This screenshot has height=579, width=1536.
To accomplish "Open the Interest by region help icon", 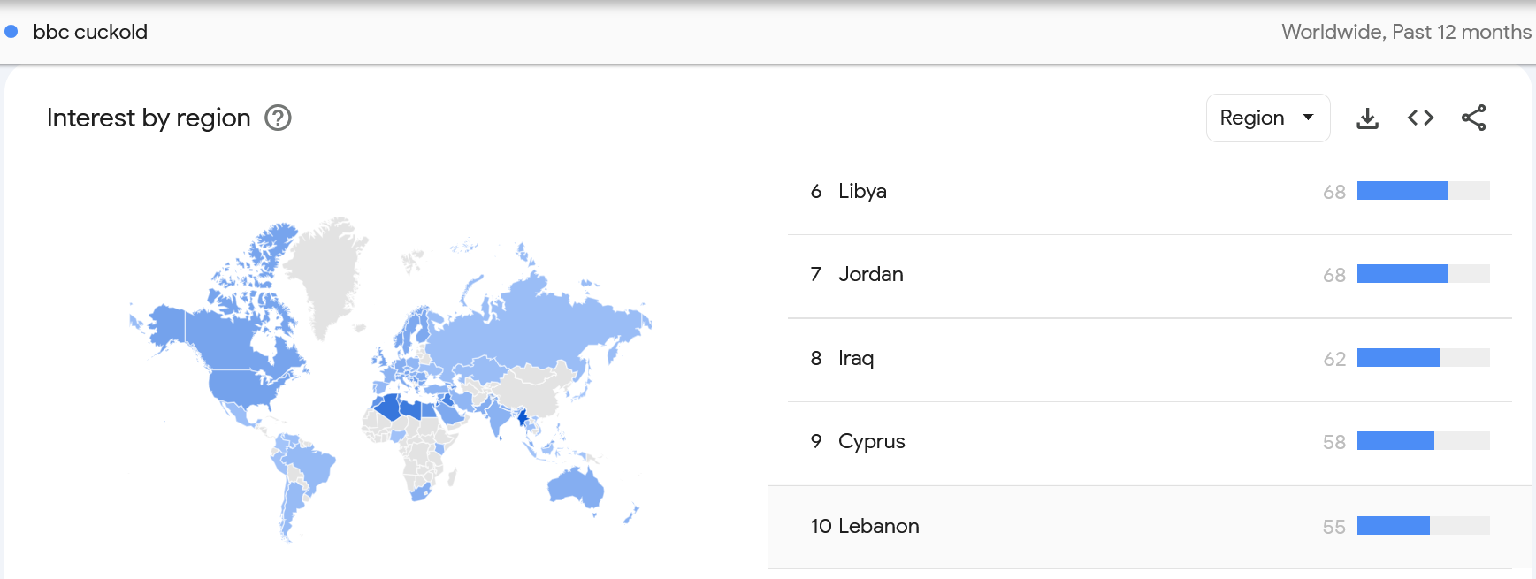I will (278, 118).
